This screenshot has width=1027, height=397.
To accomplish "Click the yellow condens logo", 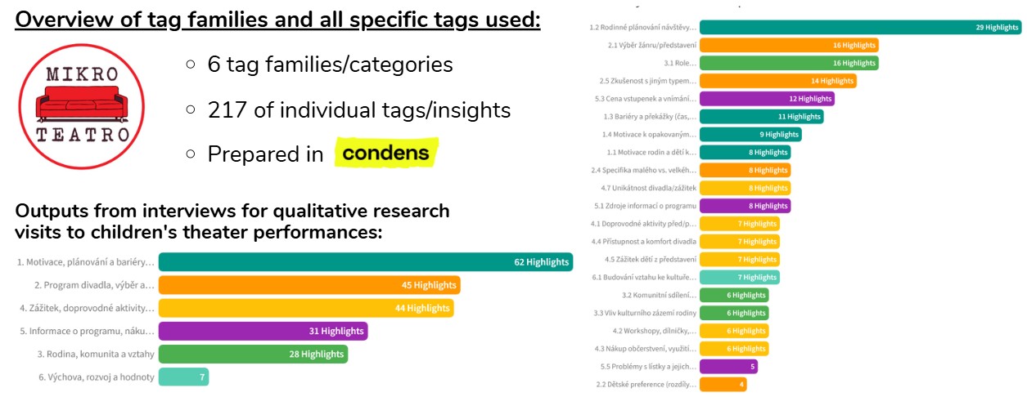I will click(x=385, y=153).
